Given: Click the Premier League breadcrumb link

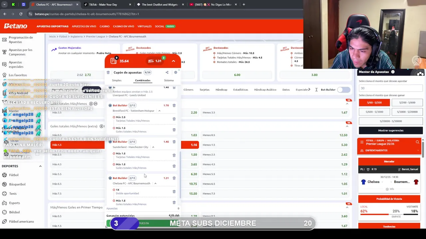Looking at the screenshot, I should coord(96,37).
